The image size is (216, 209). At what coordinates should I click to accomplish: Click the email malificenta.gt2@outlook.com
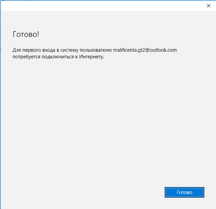coord(145,50)
